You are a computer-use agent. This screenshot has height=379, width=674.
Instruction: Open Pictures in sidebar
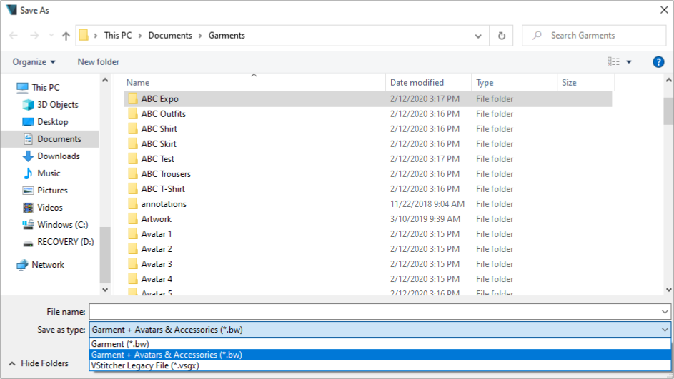coord(52,191)
